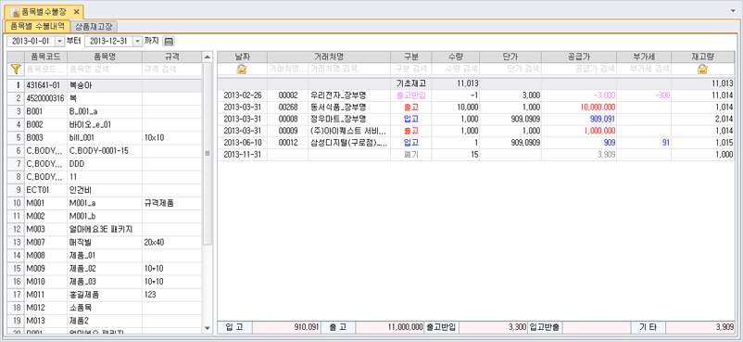The width and height of the screenshot is (743, 342).
Task: Click the 구분 검색 filter field
Action: click(410, 70)
